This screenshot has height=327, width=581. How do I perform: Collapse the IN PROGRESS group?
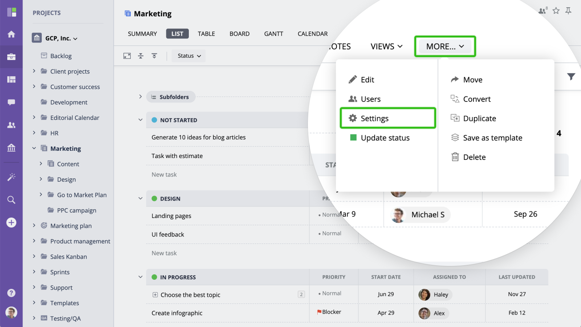[141, 277]
